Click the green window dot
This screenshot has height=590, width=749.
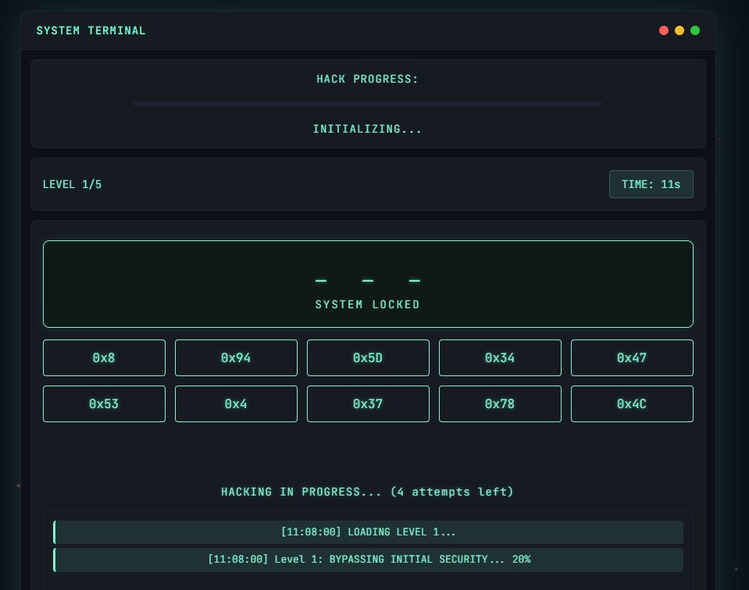click(695, 30)
